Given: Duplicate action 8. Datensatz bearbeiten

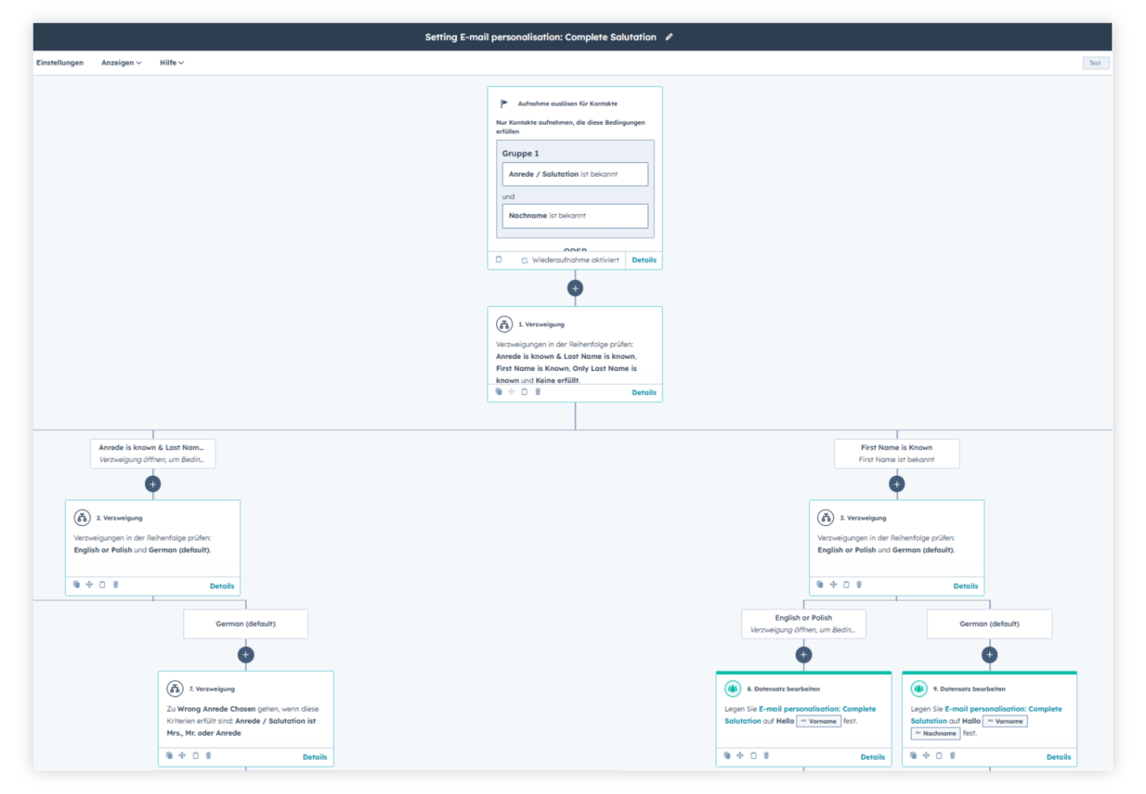Looking at the screenshot, I should point(727,755).
